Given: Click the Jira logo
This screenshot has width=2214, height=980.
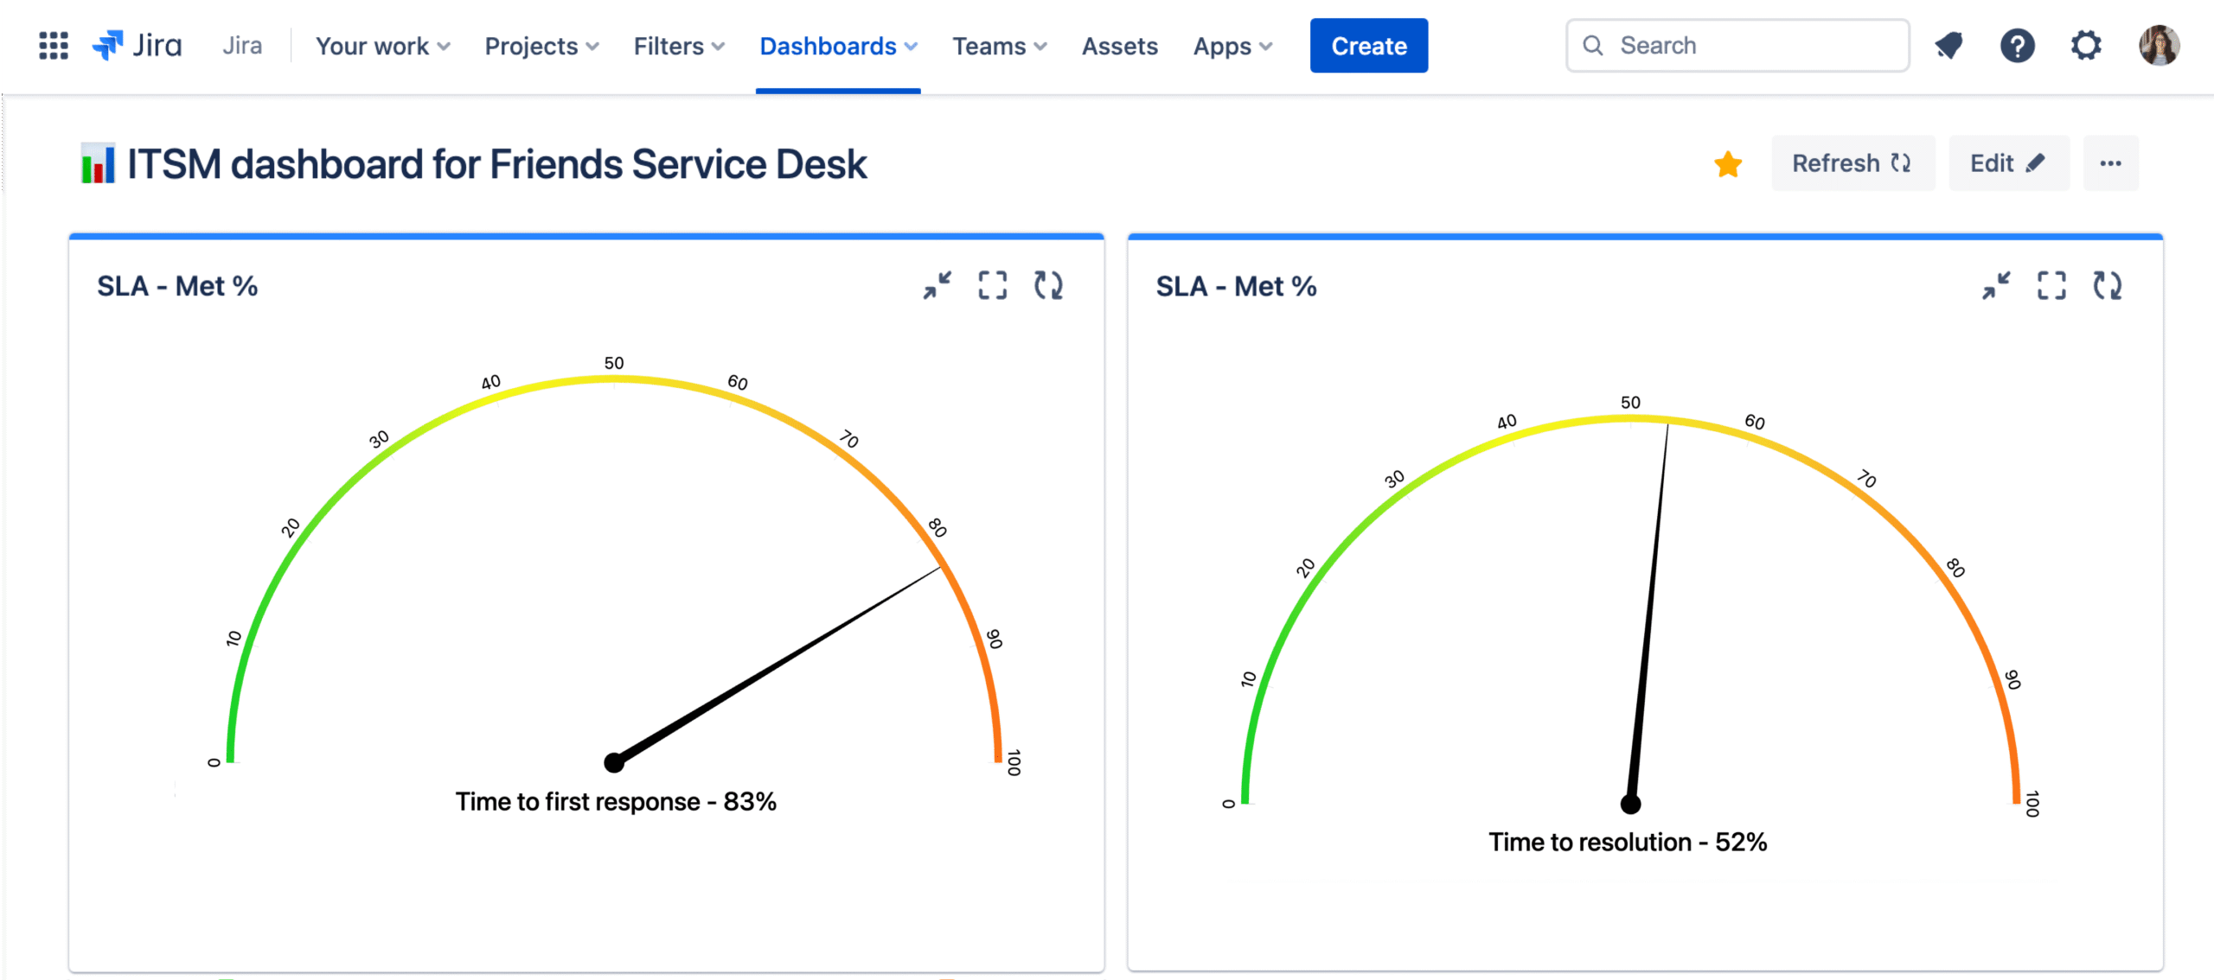Looking at the screenshot, I should 138,46.
